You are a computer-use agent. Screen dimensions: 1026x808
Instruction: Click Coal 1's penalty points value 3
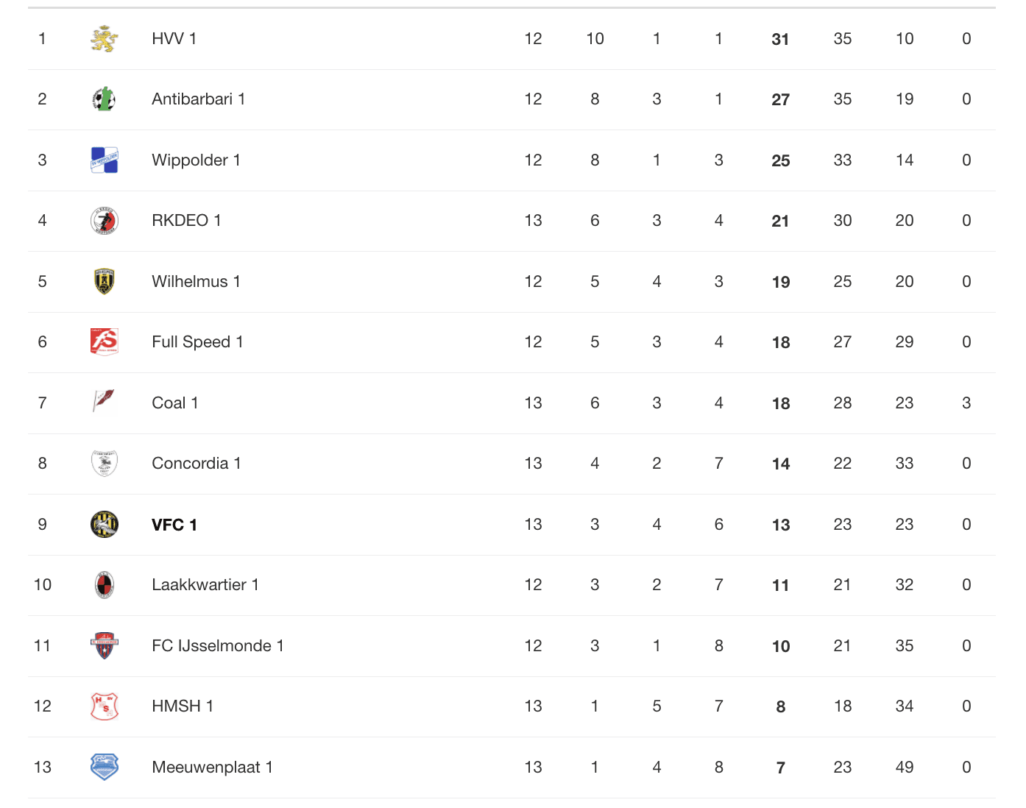[x=966, y=403]
